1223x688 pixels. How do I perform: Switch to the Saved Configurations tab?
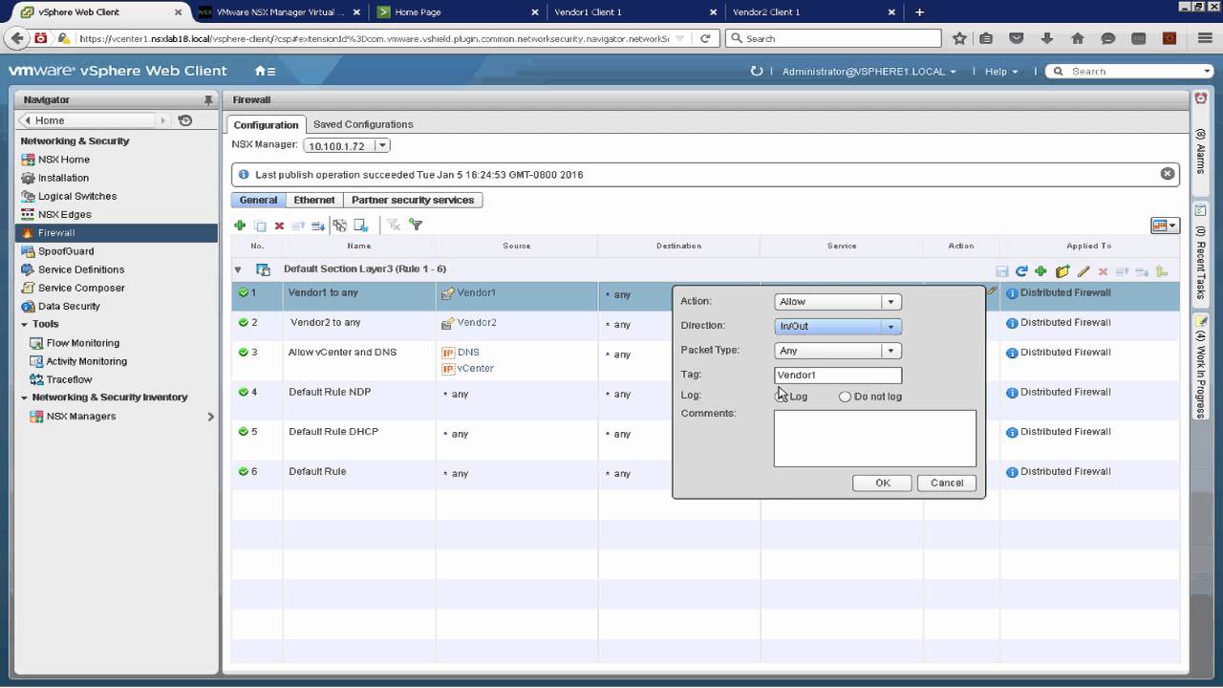pyautogui.click(x=363, y=124)
